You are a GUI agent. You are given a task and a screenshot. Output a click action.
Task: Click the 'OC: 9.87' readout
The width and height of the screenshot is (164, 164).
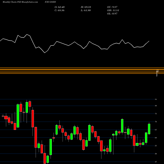pyautogui.click(x=112, y=7)
